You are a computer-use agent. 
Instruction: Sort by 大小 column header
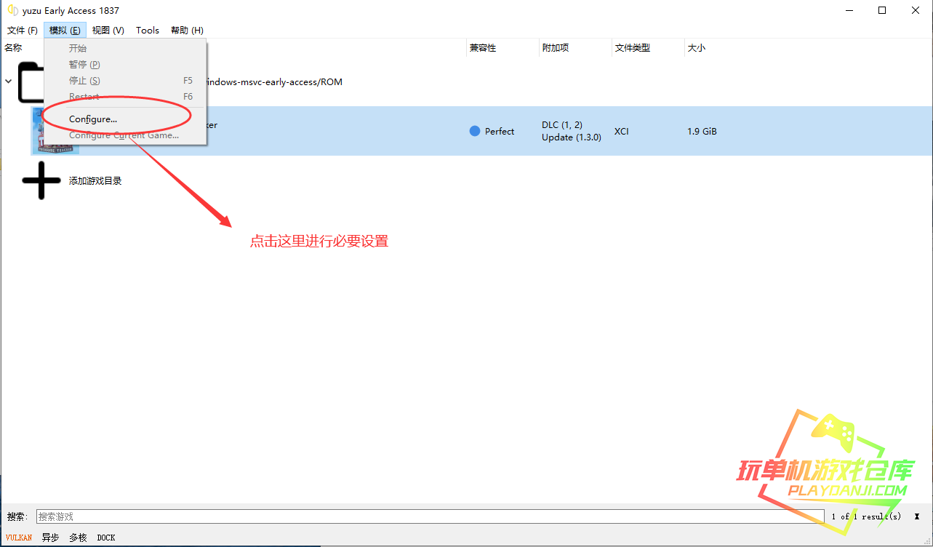(x=696, y=48)
